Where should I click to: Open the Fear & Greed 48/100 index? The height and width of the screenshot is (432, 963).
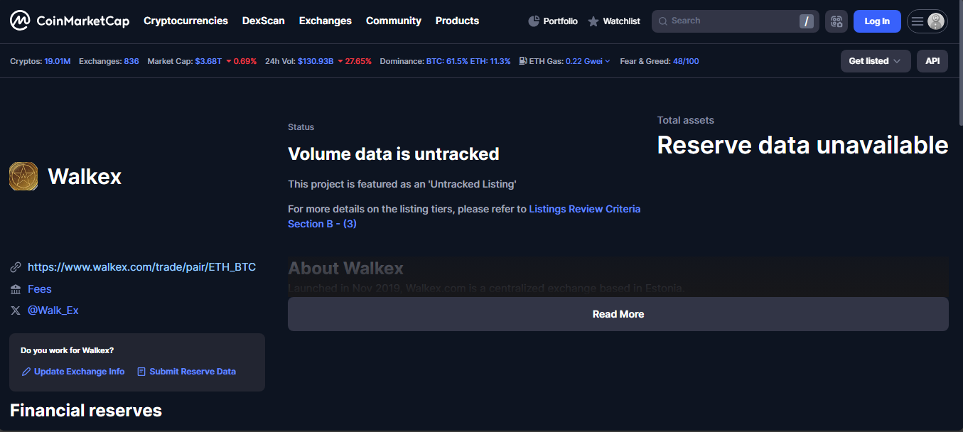coord(685,61)
